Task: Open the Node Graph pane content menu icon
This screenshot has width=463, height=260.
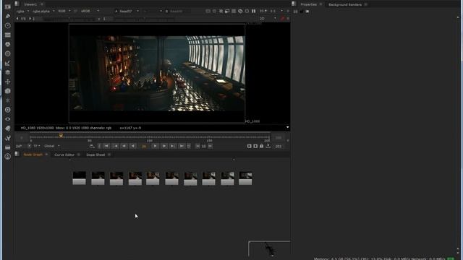Action: [17, 154]
